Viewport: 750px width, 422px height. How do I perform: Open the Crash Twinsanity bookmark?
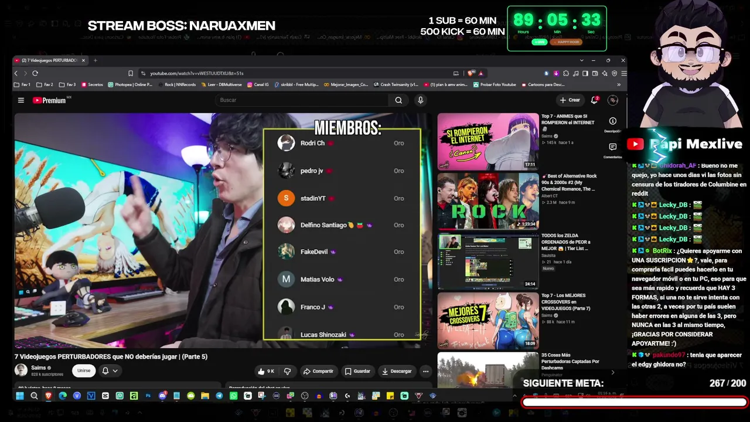(396, 84)
